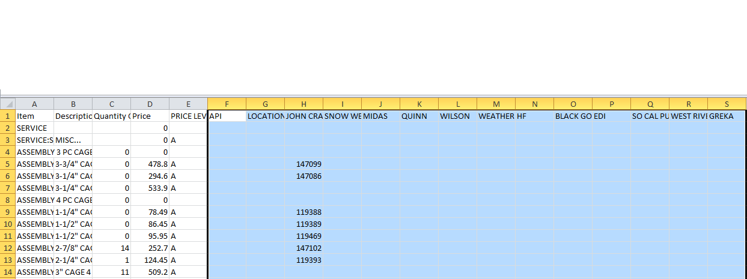747x279 pixels.
Task: Click the QUINN header cell
Action: [419, 116]
